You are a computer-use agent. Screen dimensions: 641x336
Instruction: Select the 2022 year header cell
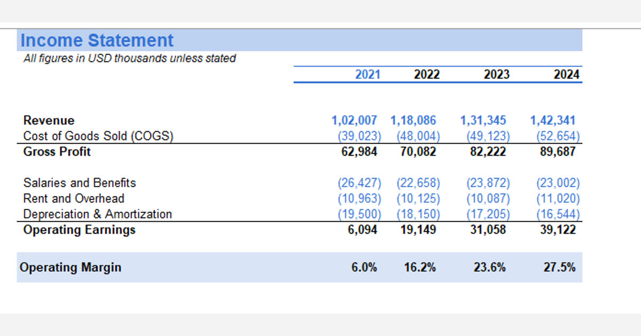[x=427, y=75]
